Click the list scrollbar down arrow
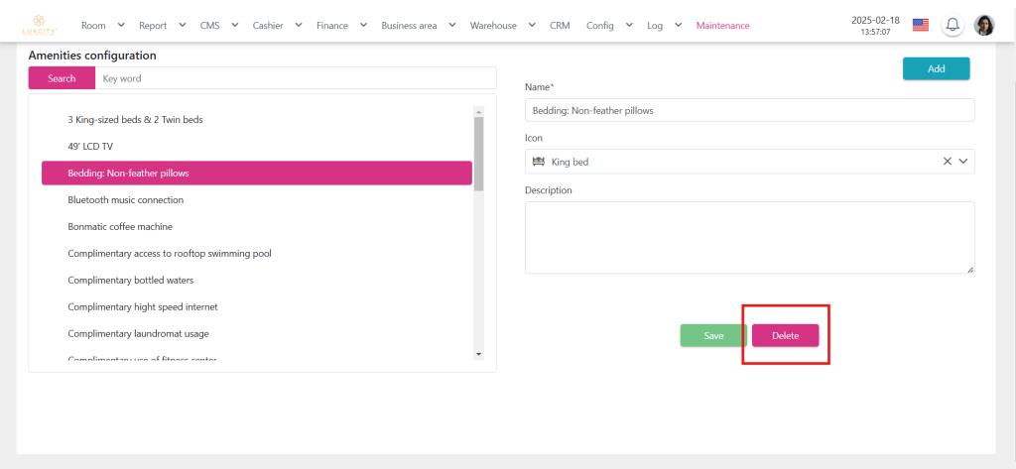The height and width of the screenshot is (469, 1016). pos(478,354)
